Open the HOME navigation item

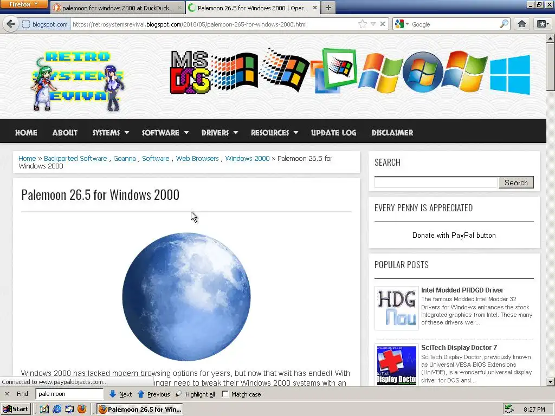click(26, 133)
